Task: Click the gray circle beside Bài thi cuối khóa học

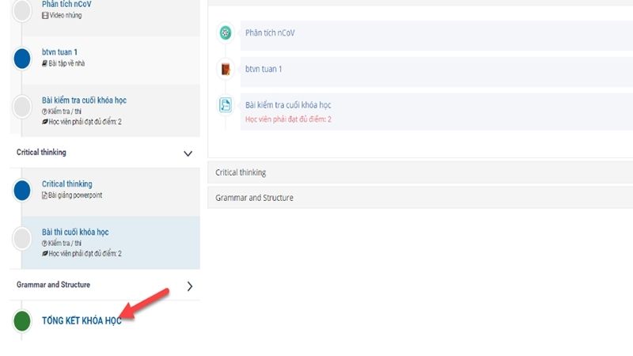Action: [x=22, y=239]
